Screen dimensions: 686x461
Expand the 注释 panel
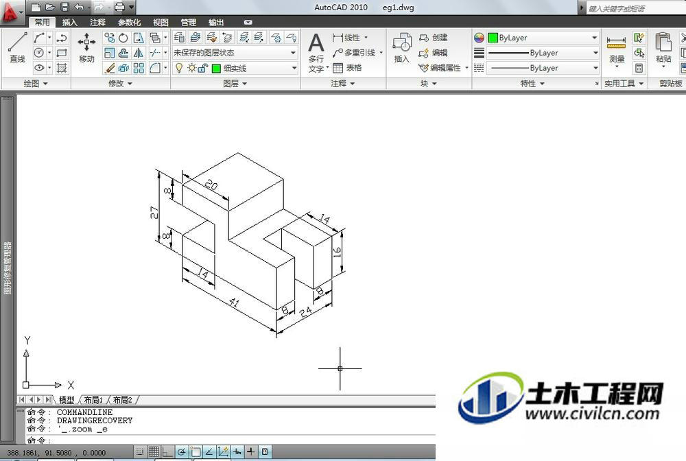342,83
